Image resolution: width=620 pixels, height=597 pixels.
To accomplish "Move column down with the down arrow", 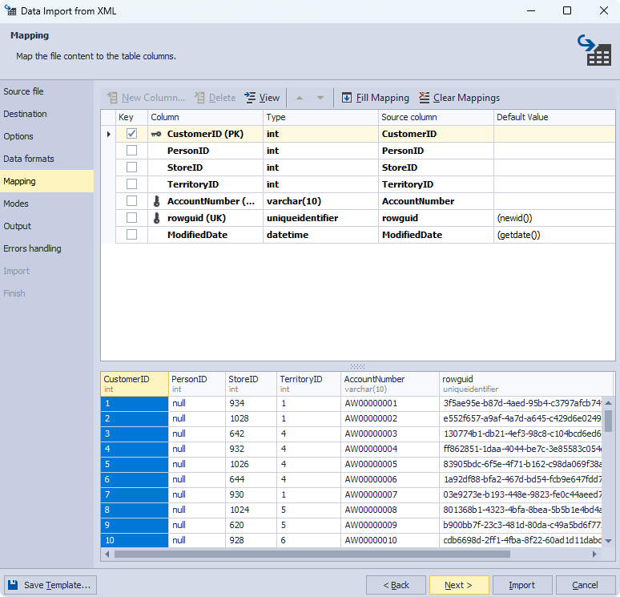I will point(320,98).
